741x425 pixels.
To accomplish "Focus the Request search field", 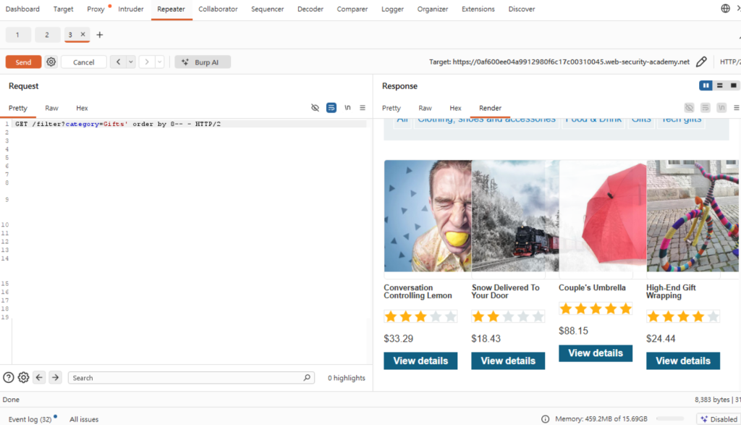I will pos(191,377).
